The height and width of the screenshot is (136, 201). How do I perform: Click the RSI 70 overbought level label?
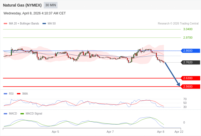185,99
